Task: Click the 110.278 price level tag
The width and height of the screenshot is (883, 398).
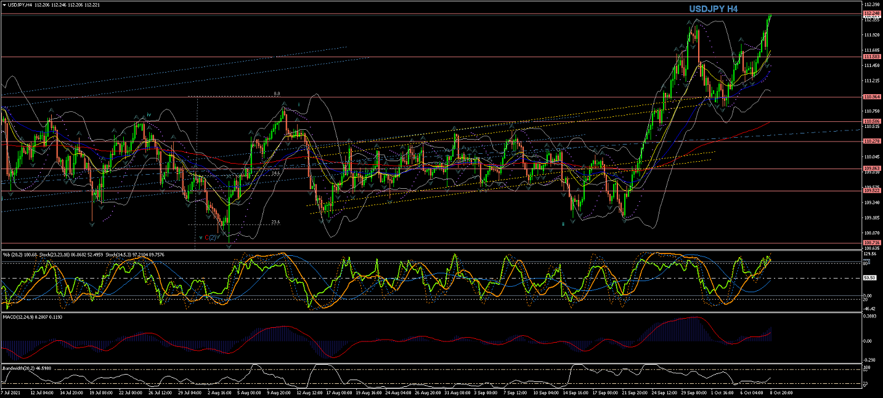Action: 871,141
